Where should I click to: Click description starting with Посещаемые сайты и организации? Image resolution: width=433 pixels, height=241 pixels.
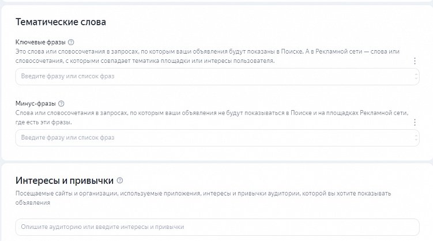click(x=204, y=198)
